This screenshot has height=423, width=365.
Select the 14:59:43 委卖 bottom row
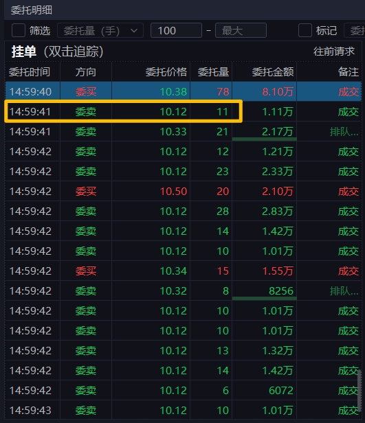pos(183,410)
